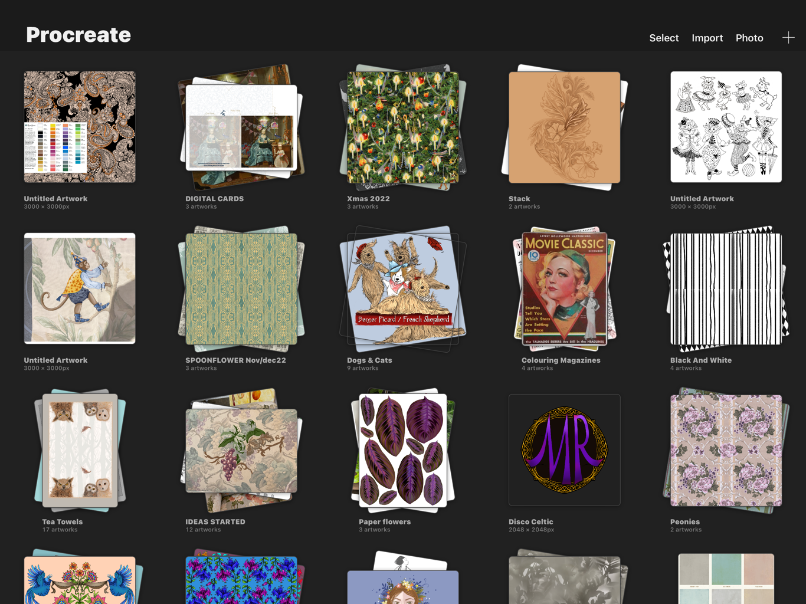The height and width of the screenshot is (604, 806).
Task: Click '3 artworks' under DIGITAL CARDS
Action: (x=201, y=207)
